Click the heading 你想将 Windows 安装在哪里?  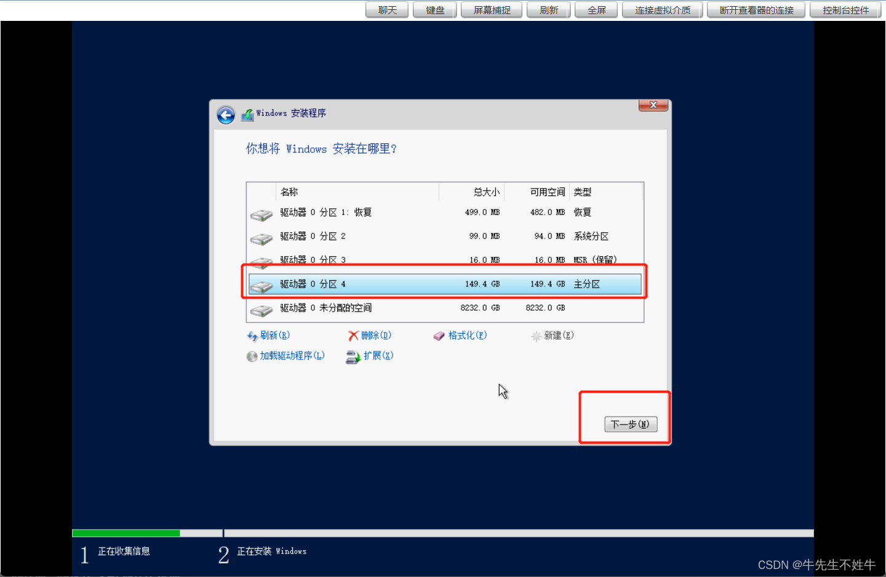(x=321, y=149)
